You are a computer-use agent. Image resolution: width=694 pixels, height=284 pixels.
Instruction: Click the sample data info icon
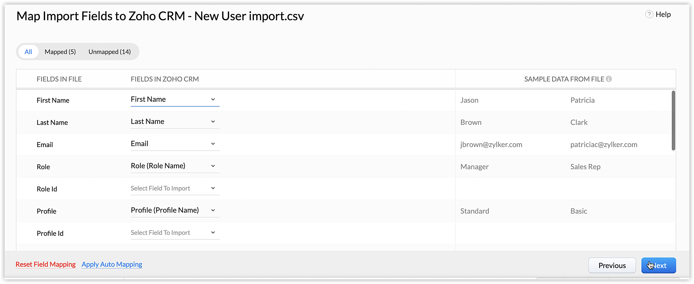coord(609,79)
